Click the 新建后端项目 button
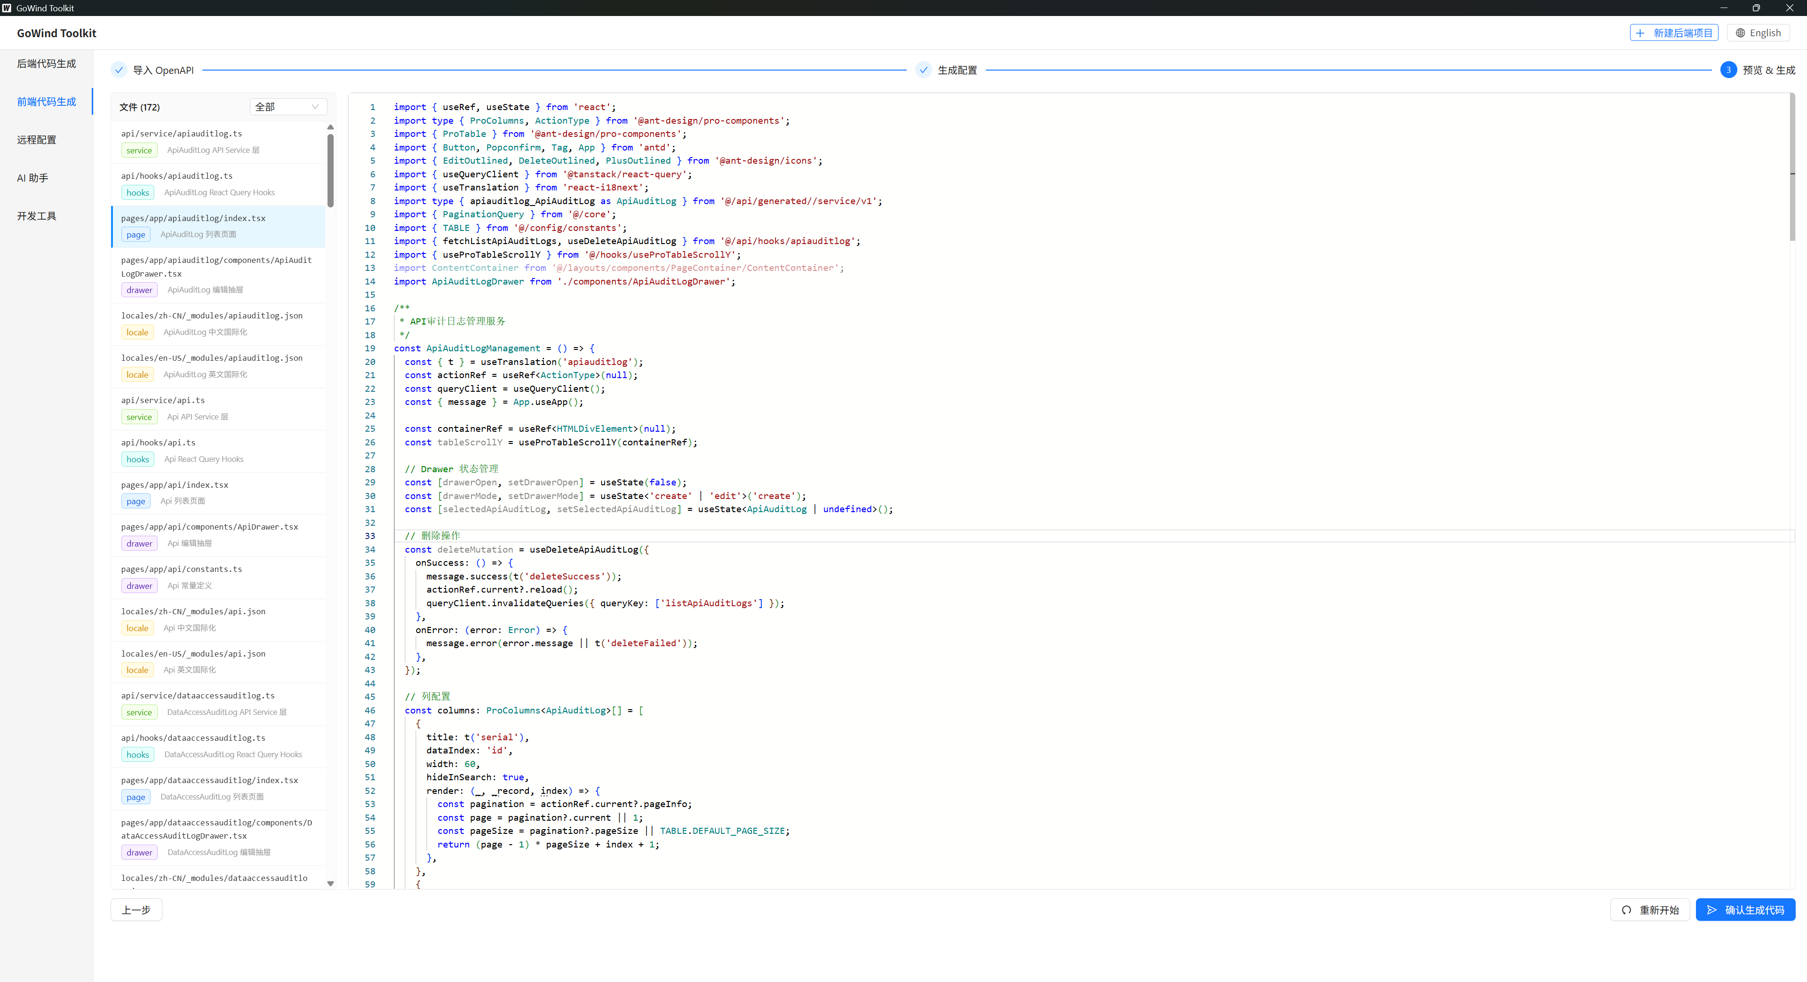Screen dimensions: 1807x982 pyautogui.click(x=1674, y=33)
